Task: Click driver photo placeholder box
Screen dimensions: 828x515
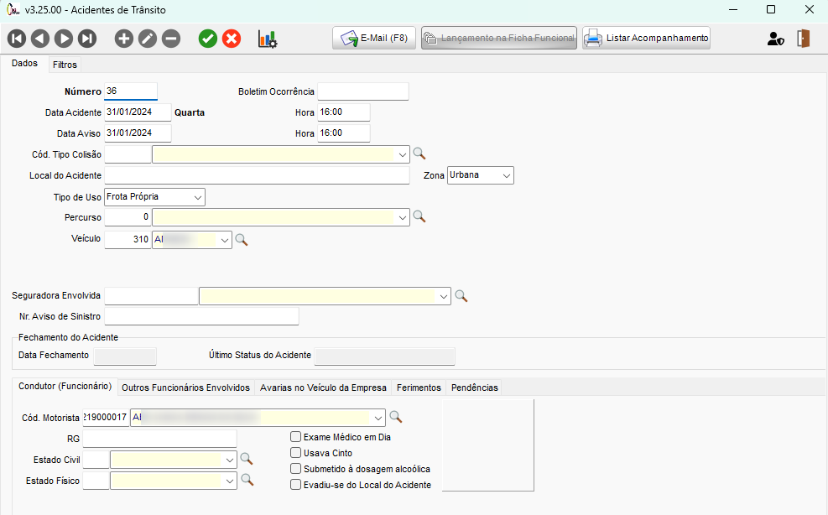Action: (x=488, y=445)
